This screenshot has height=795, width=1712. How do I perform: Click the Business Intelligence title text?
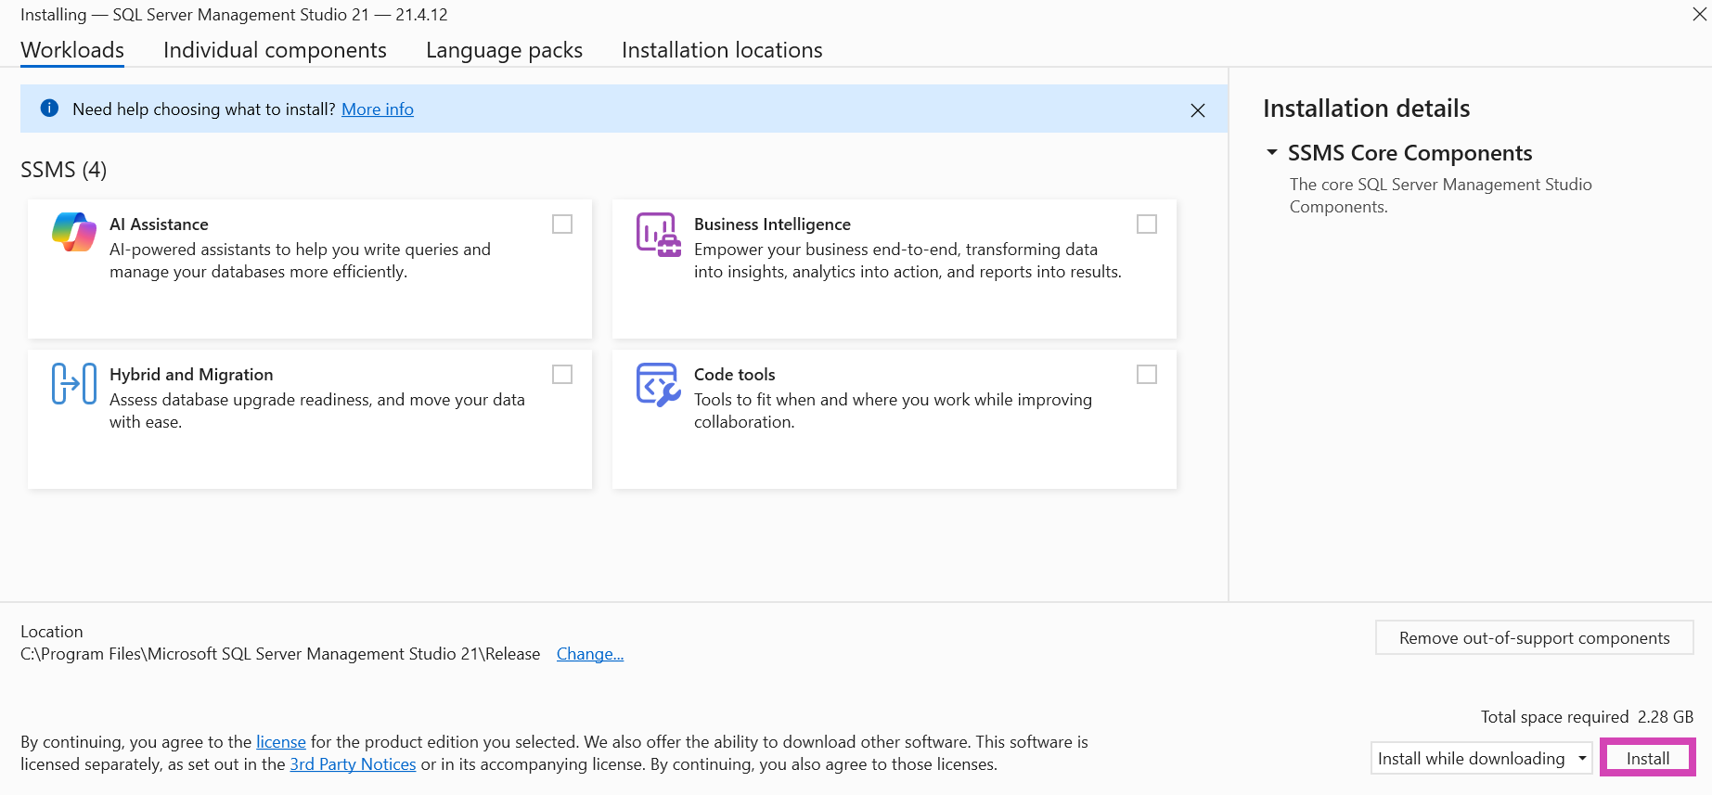pos(772,224)
